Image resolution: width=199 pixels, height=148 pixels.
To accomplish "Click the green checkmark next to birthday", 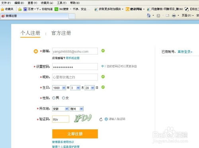I will point(103,87).
